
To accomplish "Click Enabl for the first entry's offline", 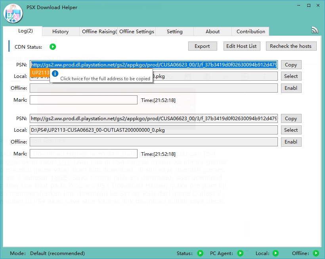I will pyautogui.click(x=291, y=88).
